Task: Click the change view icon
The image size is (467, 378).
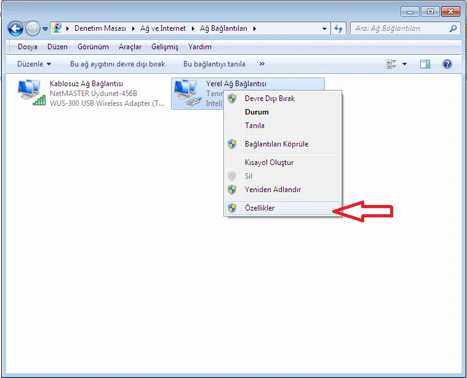Action: point(391,64)
